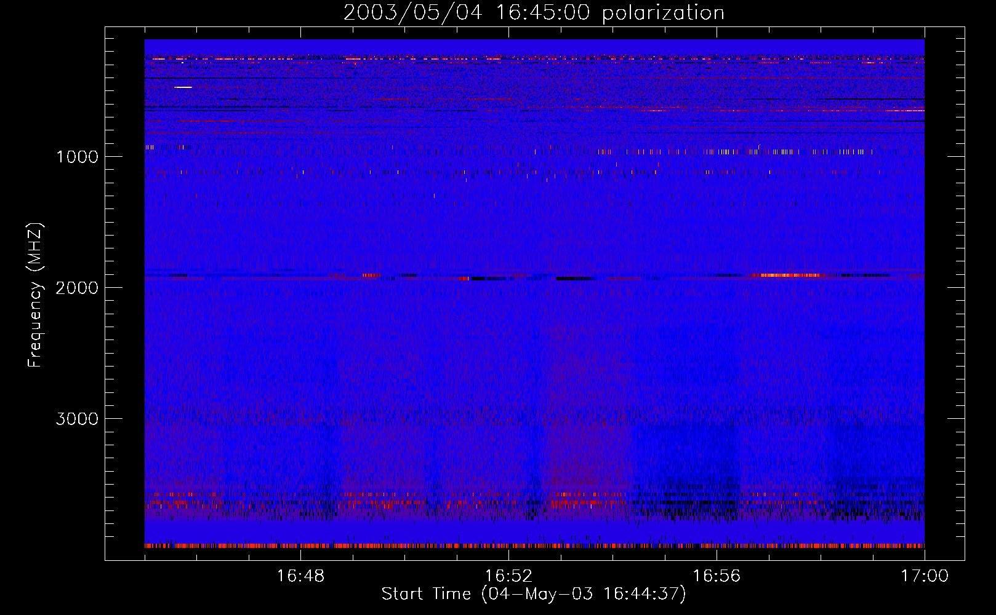Click the 1000 frequency tick label
996x615 pixels.
pos(78,157)
